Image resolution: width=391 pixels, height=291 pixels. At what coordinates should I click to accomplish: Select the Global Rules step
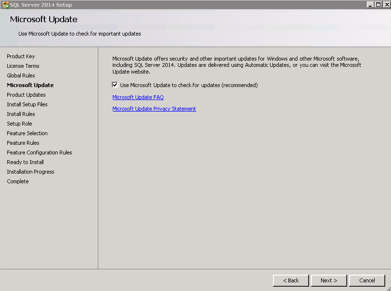21,76
